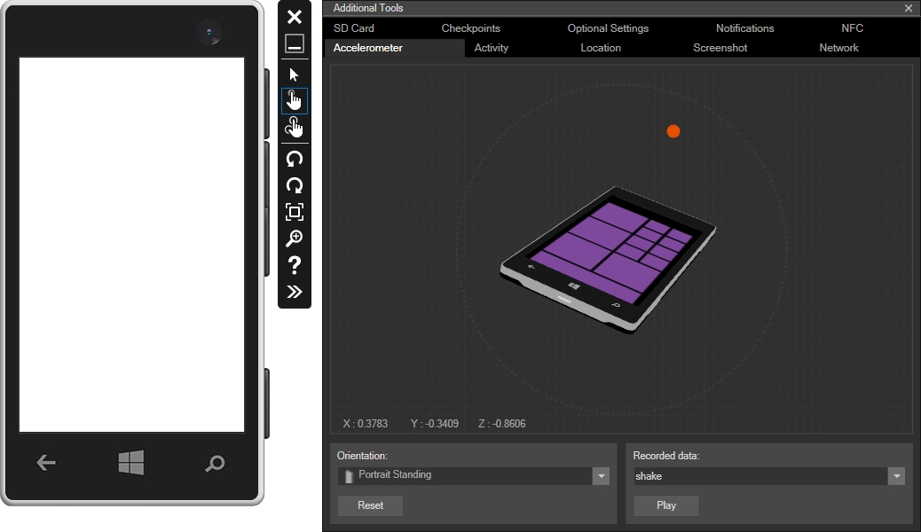Screen dimensions: 921x532
Task: Collapse the Additional Tools chevron button
Action: coord(295,292)
